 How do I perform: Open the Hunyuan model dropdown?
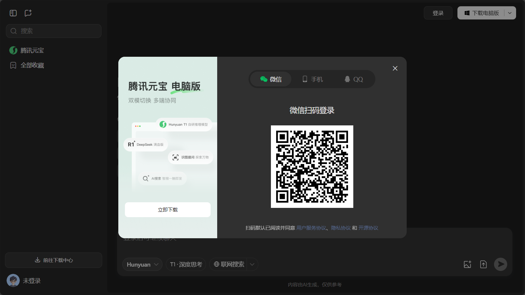coord(142,264)
